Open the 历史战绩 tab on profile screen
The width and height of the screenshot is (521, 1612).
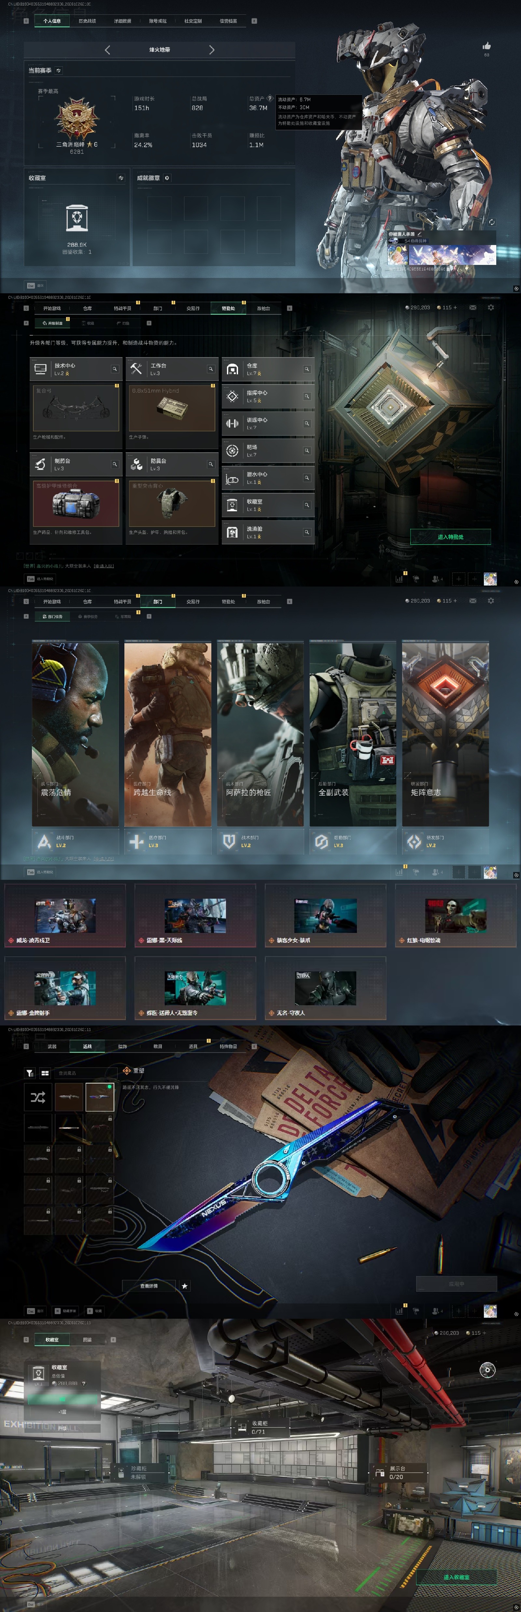87,21
